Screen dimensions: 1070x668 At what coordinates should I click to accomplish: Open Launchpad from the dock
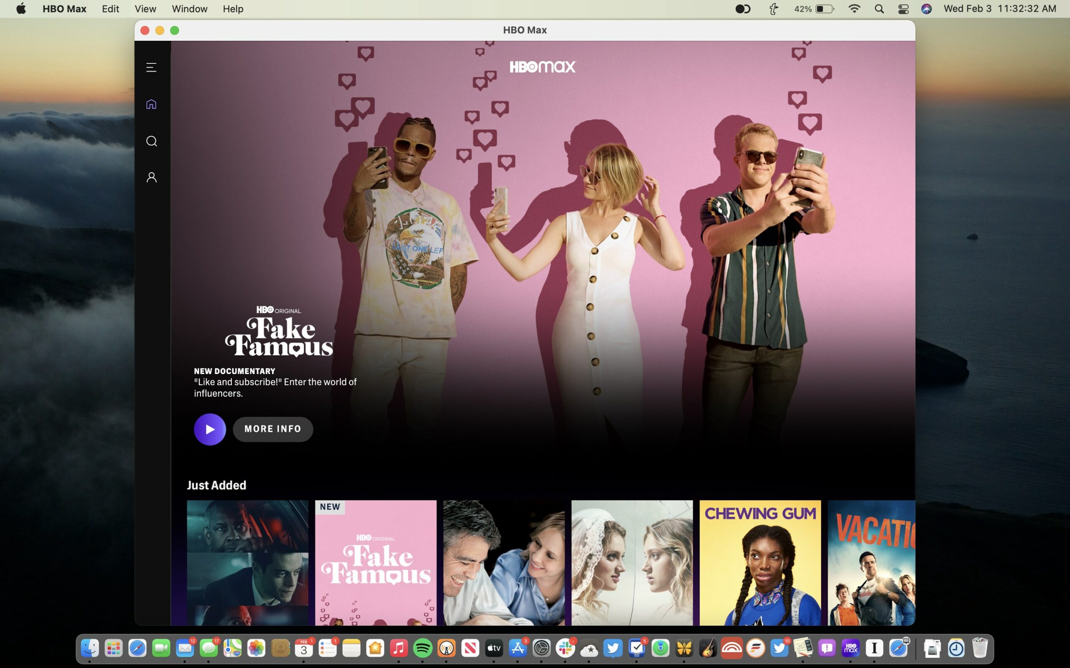(114, 648)
